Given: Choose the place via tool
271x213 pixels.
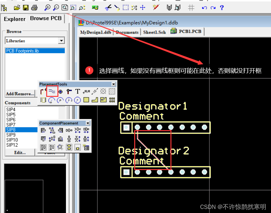Looking at the screenshot, I should [69, 91].
